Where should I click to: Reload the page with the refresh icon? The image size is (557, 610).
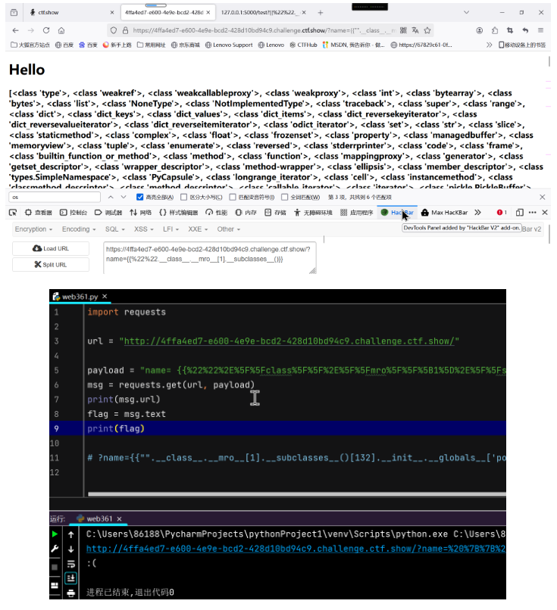coord(46,30)
